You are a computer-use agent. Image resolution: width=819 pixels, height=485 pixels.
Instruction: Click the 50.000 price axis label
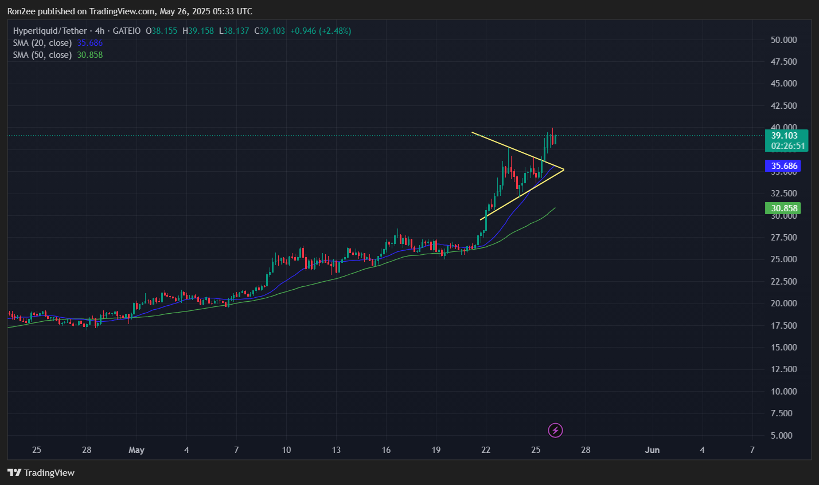coord(785,40)
